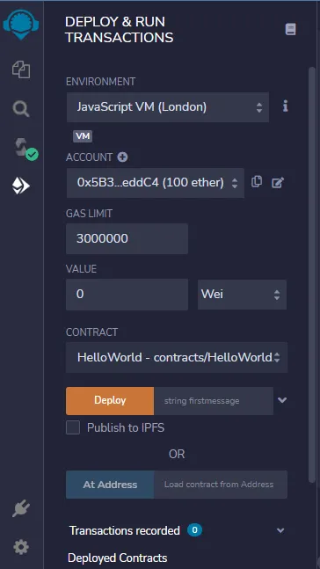Open the Account address dropdown
This screenshot has height=569, width=320.
tap(156, 183)
